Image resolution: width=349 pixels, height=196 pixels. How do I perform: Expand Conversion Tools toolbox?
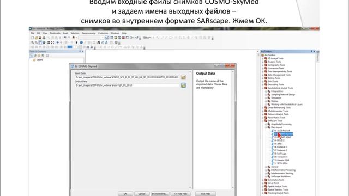[x=263, y=68]
